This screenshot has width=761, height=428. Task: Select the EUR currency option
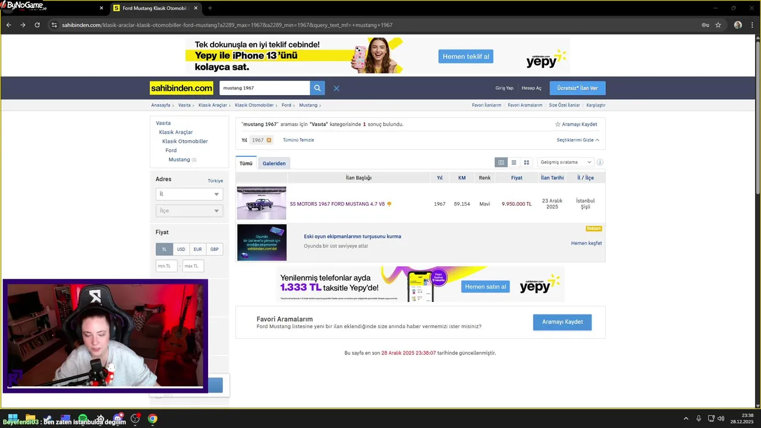point(197,249)
